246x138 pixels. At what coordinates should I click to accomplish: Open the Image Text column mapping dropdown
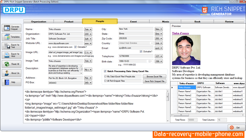[88, 61]
